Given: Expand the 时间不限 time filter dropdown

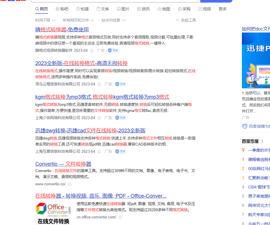Looking at the screenshot, I should coord(45,20).
